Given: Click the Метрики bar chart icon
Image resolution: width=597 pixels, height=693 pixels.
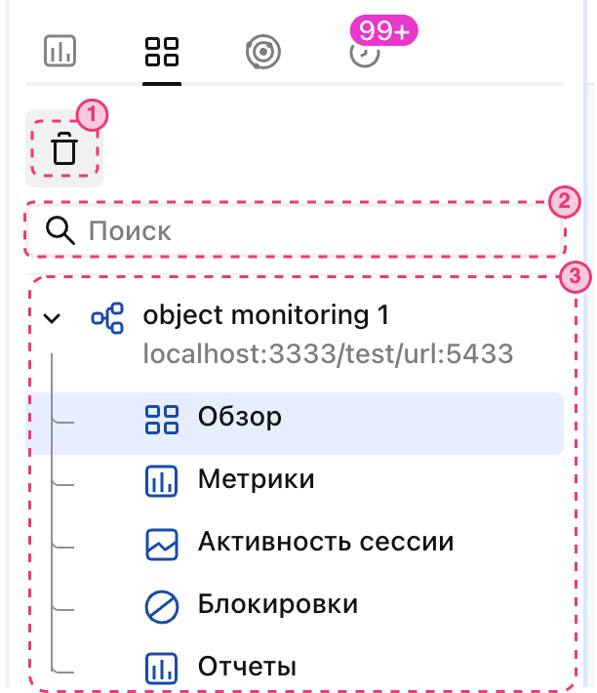Looking at the screenshot, I should 162,481.
